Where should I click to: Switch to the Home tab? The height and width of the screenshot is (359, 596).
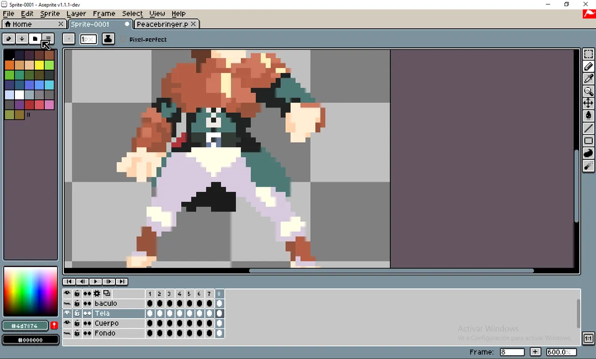[34, 24]
